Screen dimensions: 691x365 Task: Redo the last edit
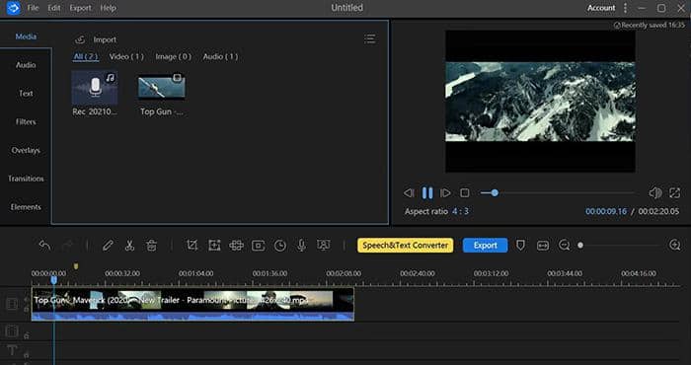(x=67, y=246)
